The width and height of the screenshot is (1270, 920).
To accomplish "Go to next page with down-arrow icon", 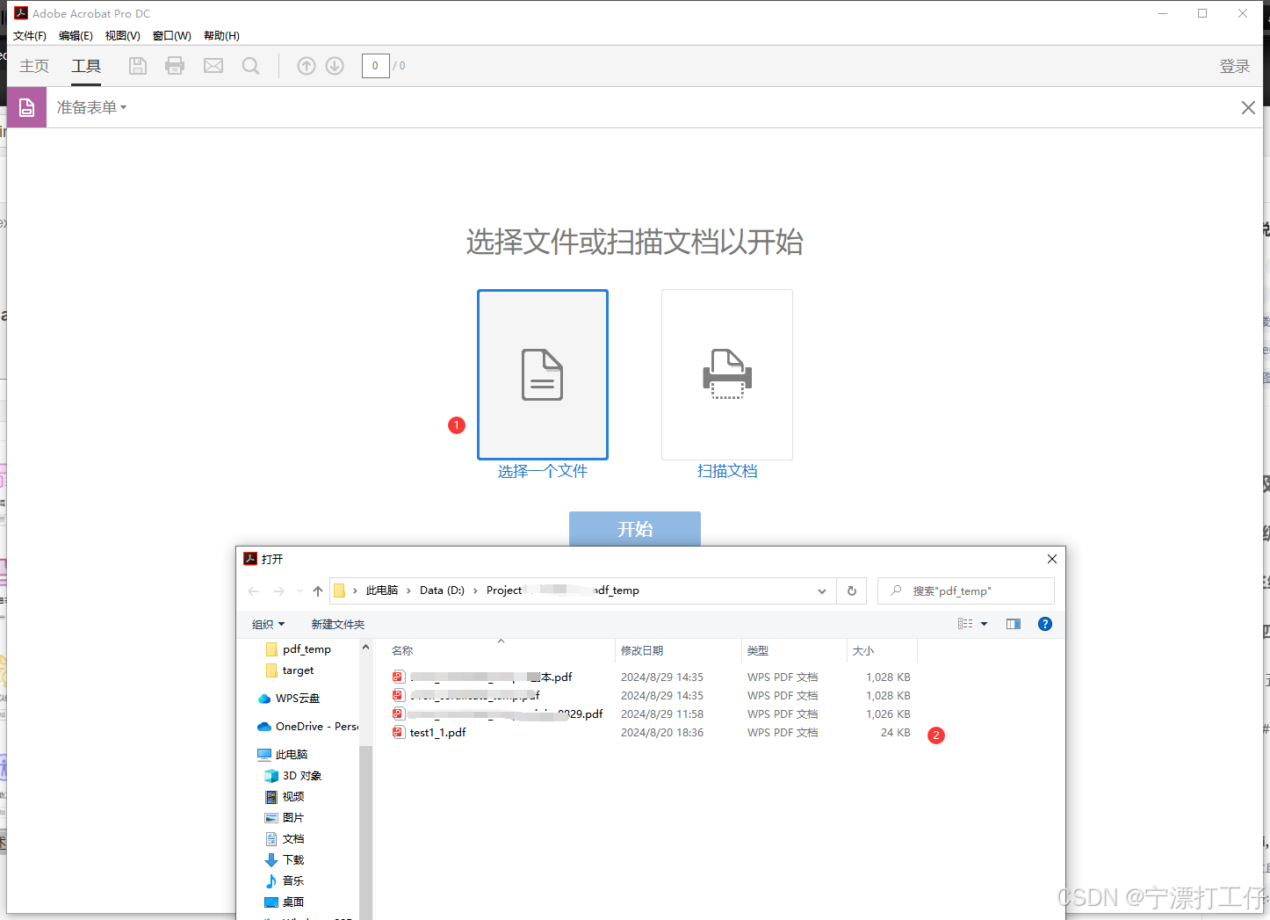I will pos(335,66).
